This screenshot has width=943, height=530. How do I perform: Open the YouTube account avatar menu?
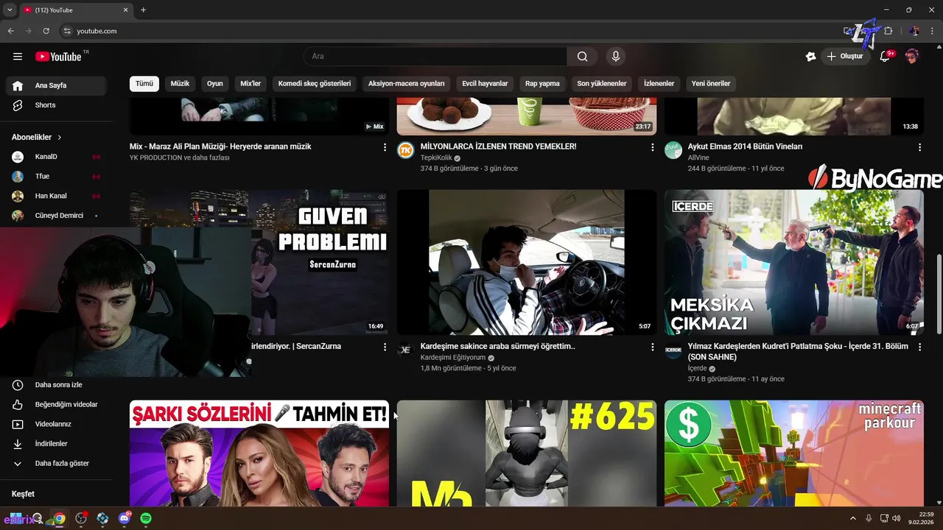(912, 57)
